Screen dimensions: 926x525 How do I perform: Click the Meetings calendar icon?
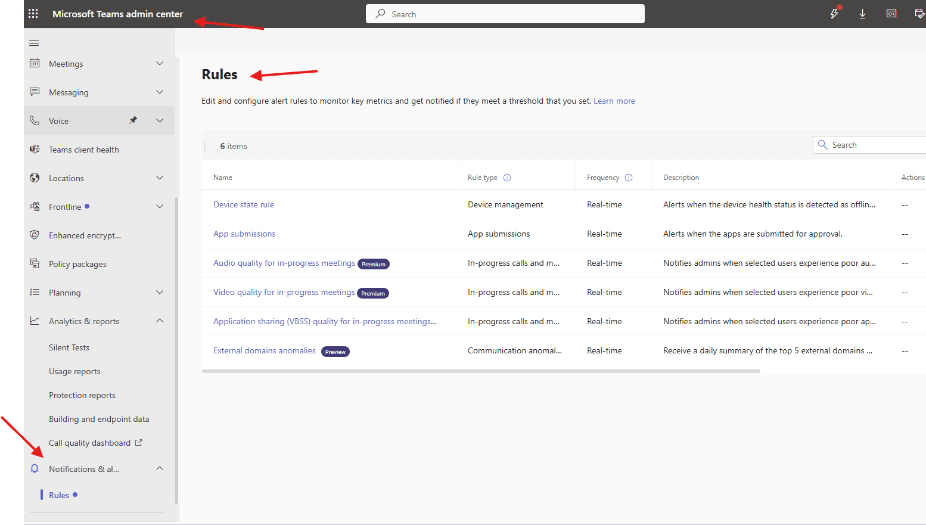35,63
